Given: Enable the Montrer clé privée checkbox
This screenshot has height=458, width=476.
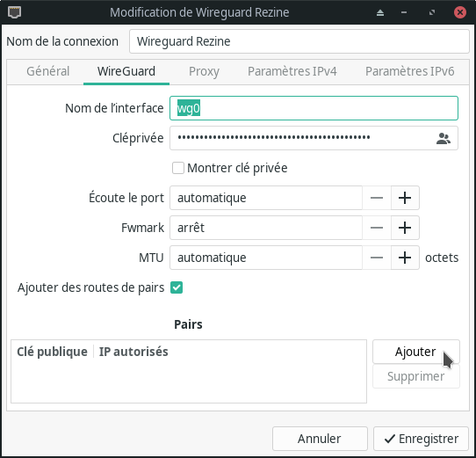Looking at the screenshot, I should pyautogui.click(x=178, y=168).
